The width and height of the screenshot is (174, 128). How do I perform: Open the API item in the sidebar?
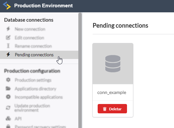tap(18, 119)
